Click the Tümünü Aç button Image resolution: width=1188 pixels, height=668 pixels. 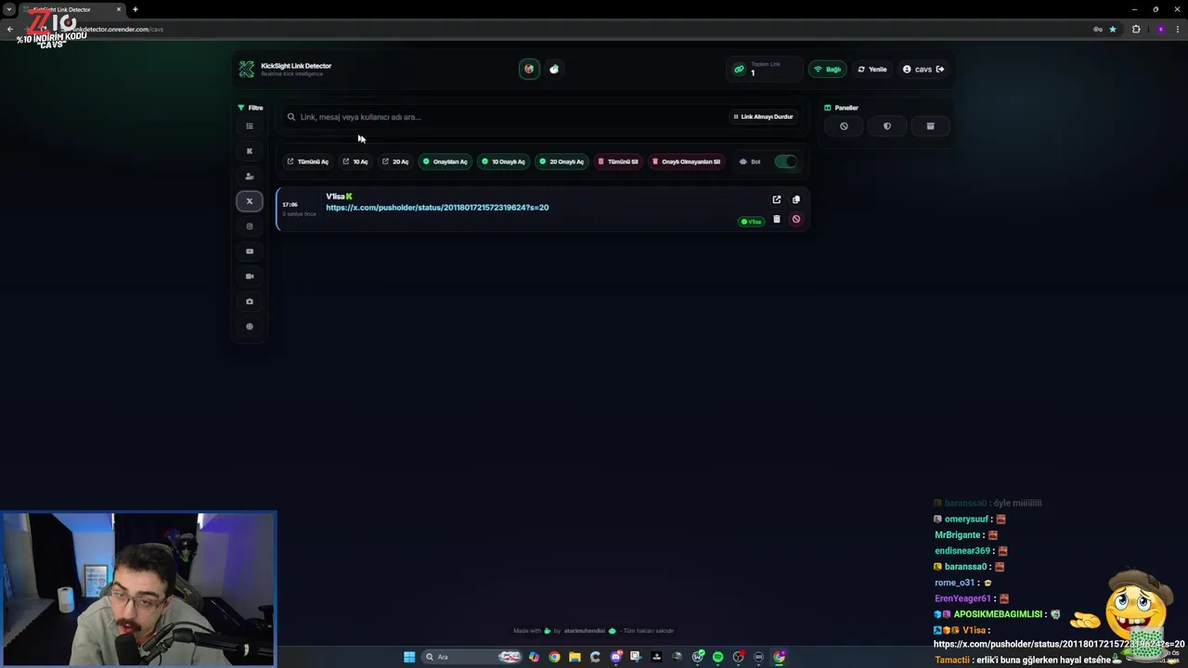point(307,161)
